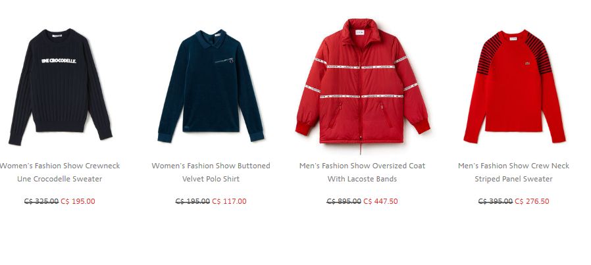Open Men's Fashion Show Crew Neck link
Screen dimensions: 591x265
click(x=514, y=166)
